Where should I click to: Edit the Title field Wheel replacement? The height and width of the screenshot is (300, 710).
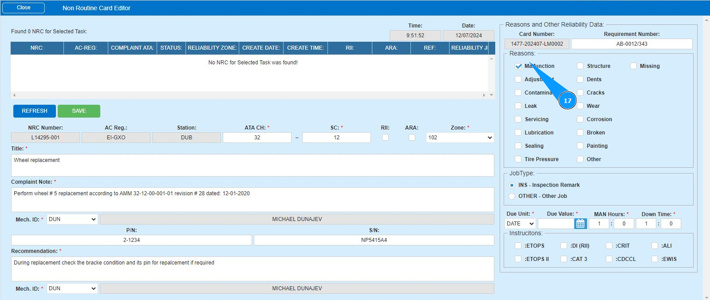252,165
